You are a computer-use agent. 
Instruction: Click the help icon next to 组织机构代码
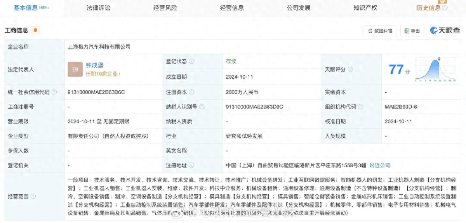(x=361, y=107)
